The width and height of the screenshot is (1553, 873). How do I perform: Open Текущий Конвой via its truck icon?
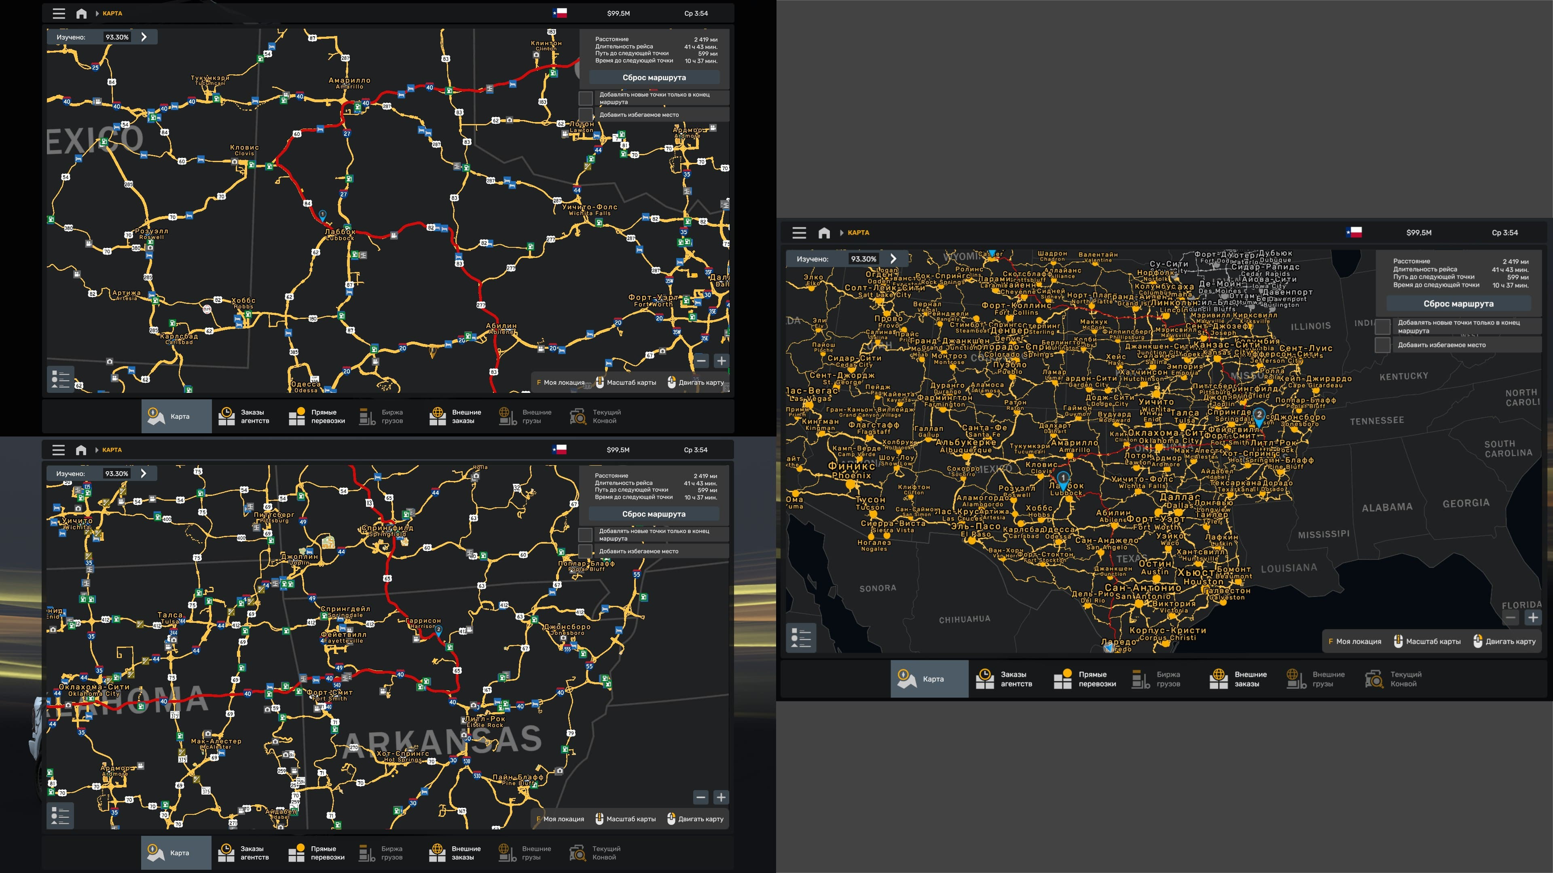coord(578,416)
